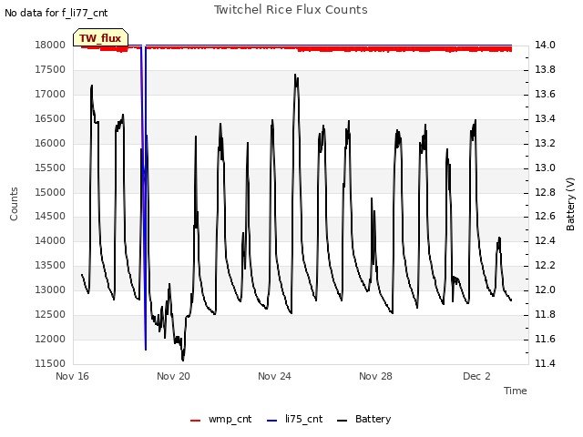Click the 14500 counts axis label
The width and height of the screenshot is (583, 437).
pos(50,217)
